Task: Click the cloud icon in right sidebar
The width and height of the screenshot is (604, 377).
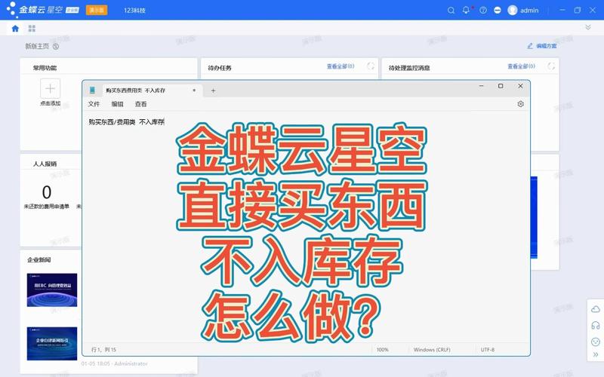Action: pyautogui.click(x=596, y=309)
